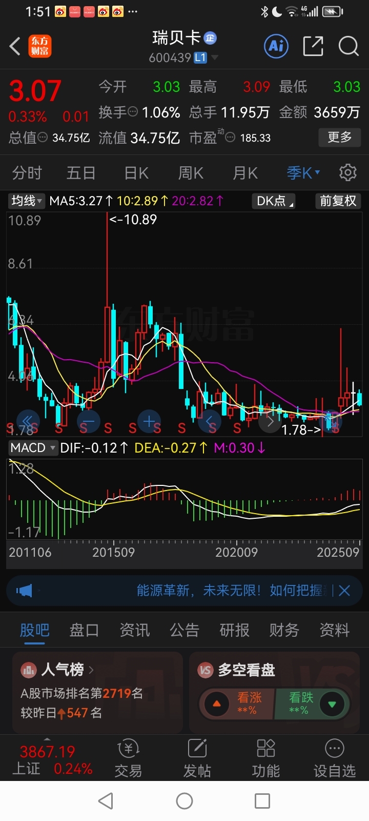
Task: Open the 资讯 tab
Action: point(134,630)
